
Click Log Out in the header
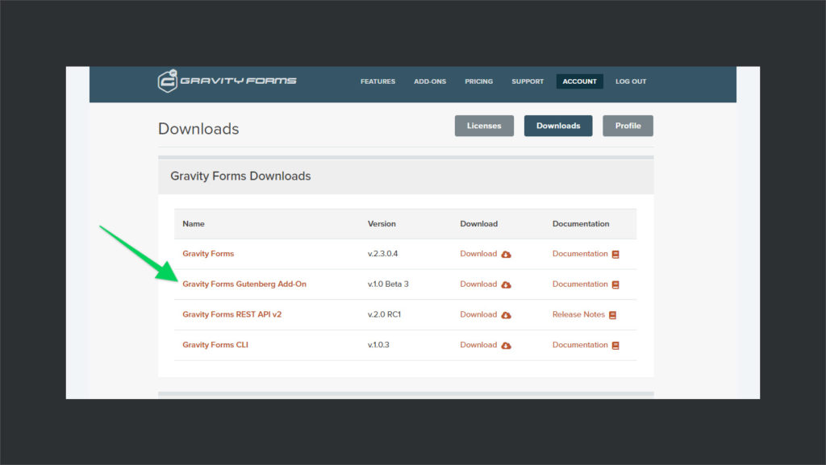point(630,81)
